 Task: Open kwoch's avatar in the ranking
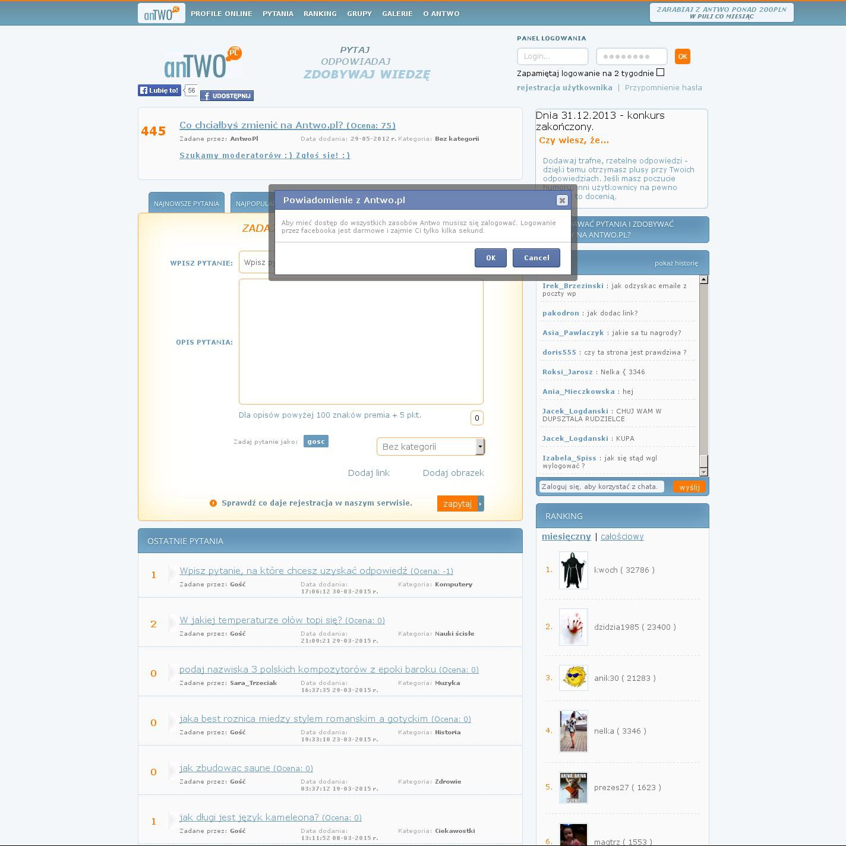573,570
